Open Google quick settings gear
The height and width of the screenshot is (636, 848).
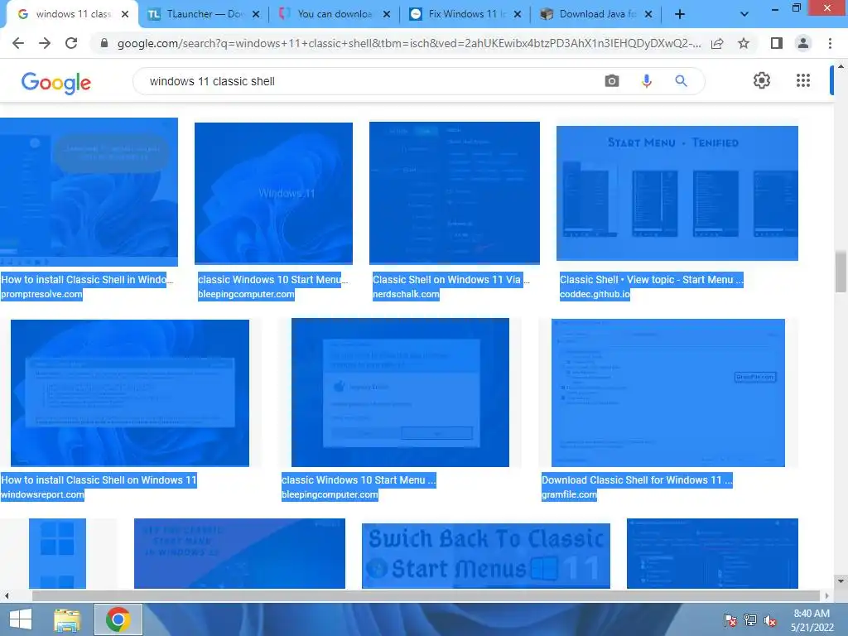tap(762, 80)
